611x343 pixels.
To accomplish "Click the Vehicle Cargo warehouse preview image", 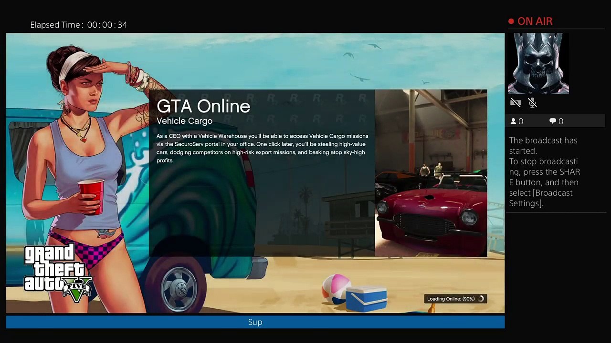I will click(431, 173).
